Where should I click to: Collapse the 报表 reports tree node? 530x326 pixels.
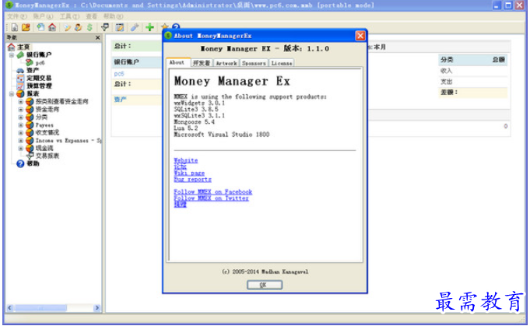click(x=12, y=93)
